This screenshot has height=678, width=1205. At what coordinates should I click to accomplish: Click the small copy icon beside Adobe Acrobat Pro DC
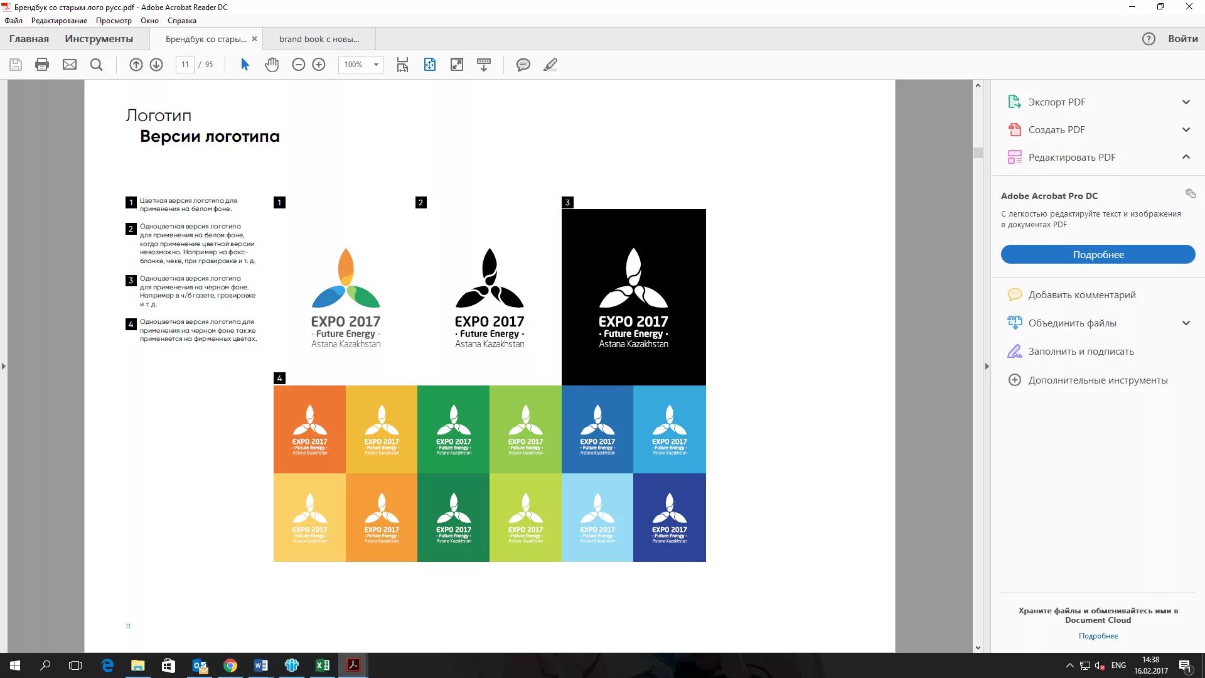pos(1190,193)
